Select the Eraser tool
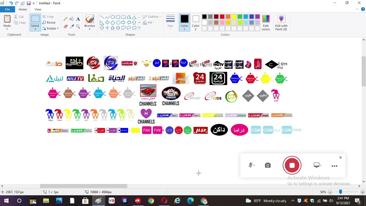The height and width of the screenshot is (206, 366). (x=65, y=26)
